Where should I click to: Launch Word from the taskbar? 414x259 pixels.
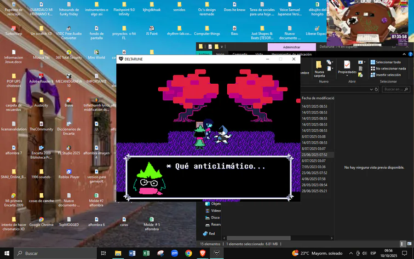(x=132, y=253)
